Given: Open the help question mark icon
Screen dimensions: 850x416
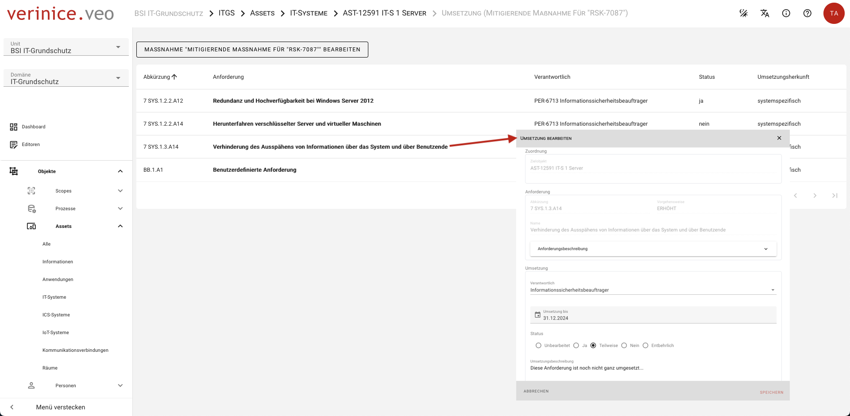Looking at the screenshot, I should tap(807, 13).
